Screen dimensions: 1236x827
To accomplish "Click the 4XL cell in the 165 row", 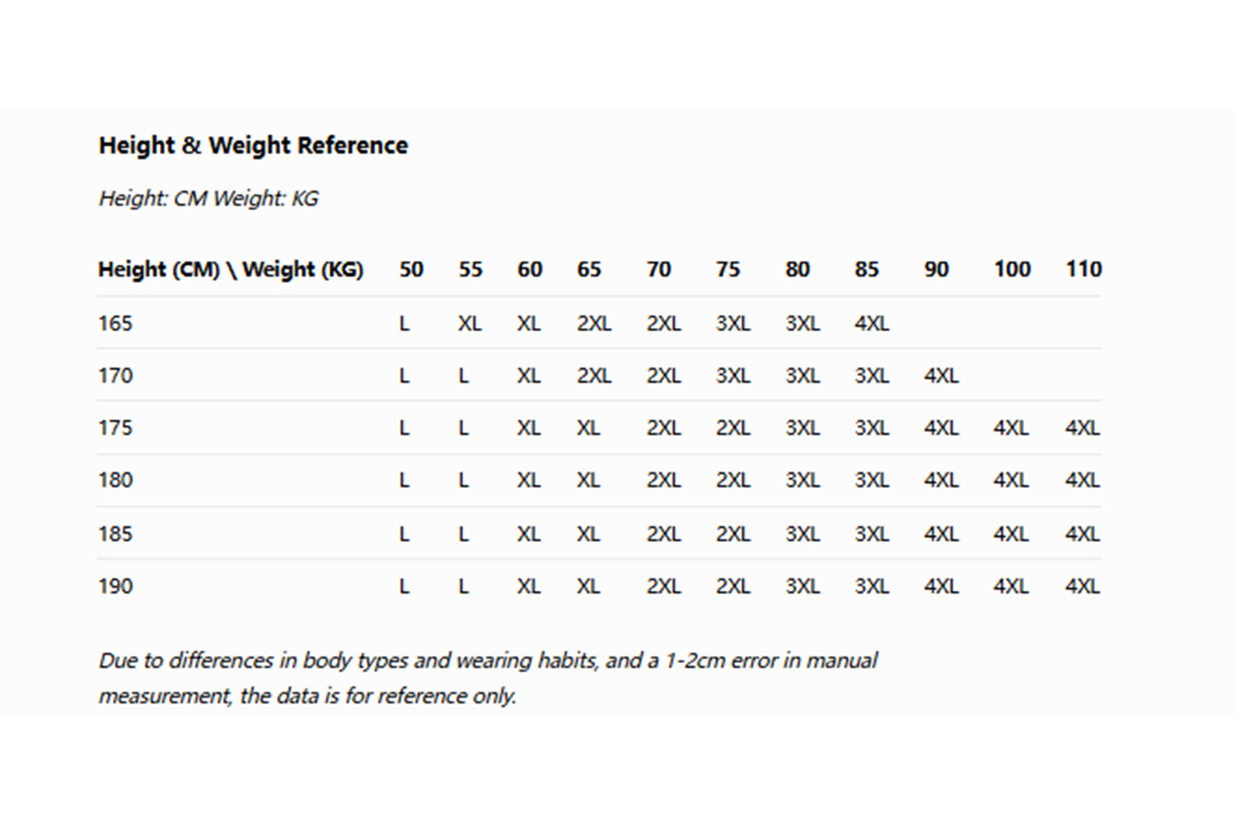I will point(872,324).
